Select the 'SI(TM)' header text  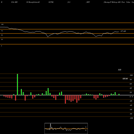tap(51, 2)
